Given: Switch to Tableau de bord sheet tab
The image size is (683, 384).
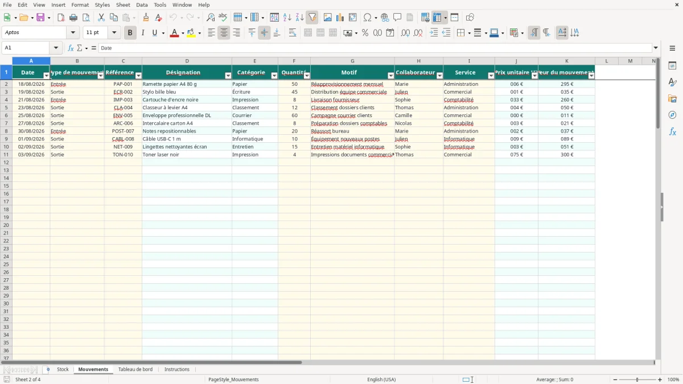Looking at the screenshot, I should click(x=135, y=369).
